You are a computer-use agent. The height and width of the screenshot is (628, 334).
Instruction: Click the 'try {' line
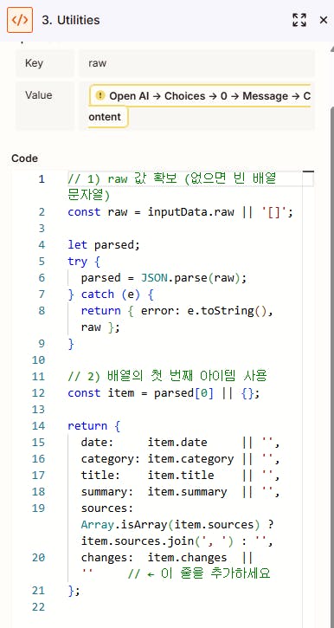click(84, 261)
